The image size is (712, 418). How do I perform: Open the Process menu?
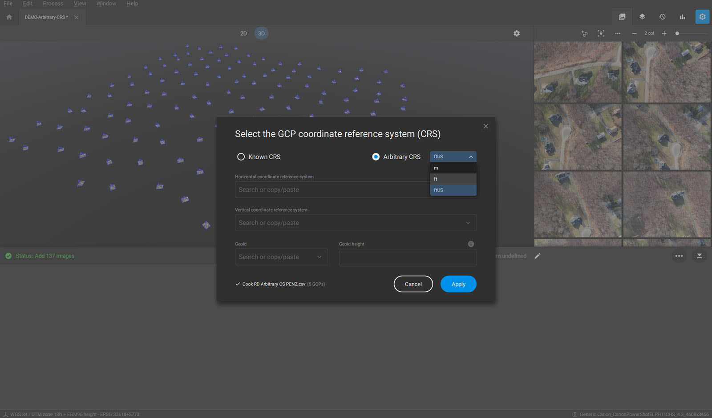[x=53, y=4]
